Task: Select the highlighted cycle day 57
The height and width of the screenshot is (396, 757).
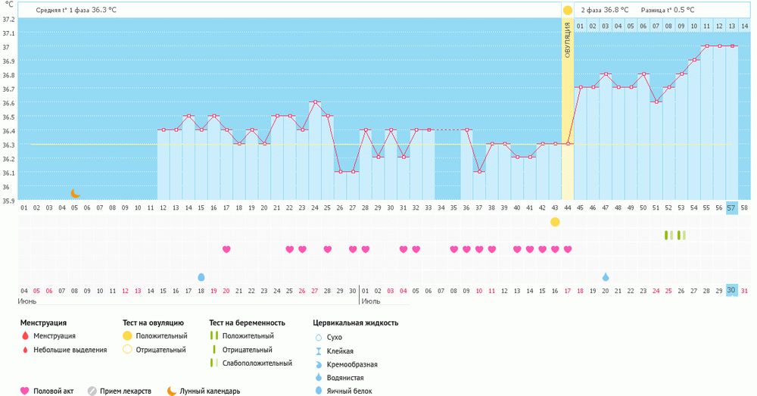Action: pyautogui.click(x=731, y=208)
